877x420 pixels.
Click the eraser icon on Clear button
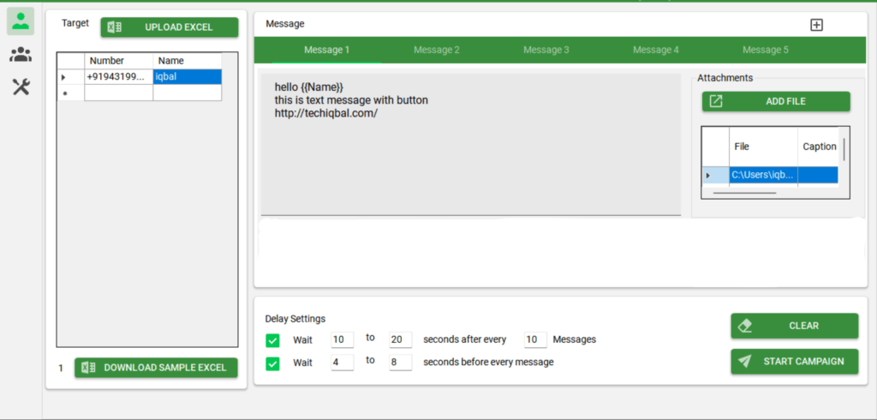(744, 326)
